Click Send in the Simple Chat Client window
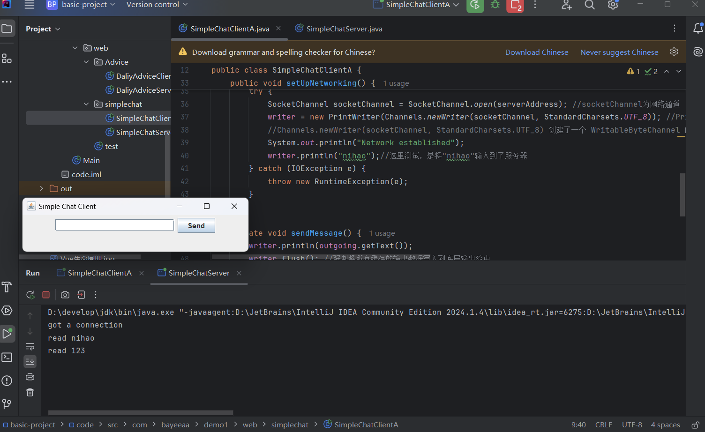 point(196,225)
